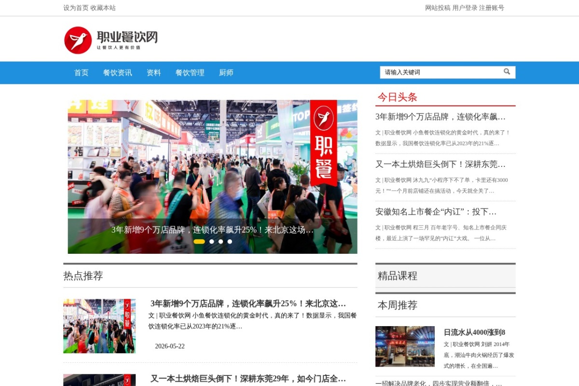Open headline 安徽知名上市餐企"内讧"

click(436, 212)
